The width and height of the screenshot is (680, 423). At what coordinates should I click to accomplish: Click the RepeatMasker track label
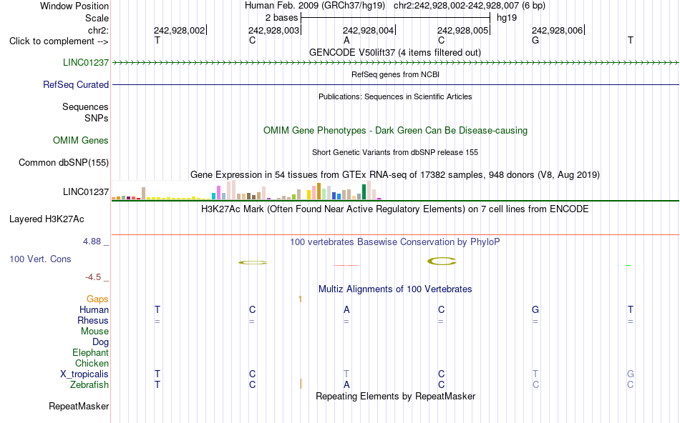click(79, 406)
